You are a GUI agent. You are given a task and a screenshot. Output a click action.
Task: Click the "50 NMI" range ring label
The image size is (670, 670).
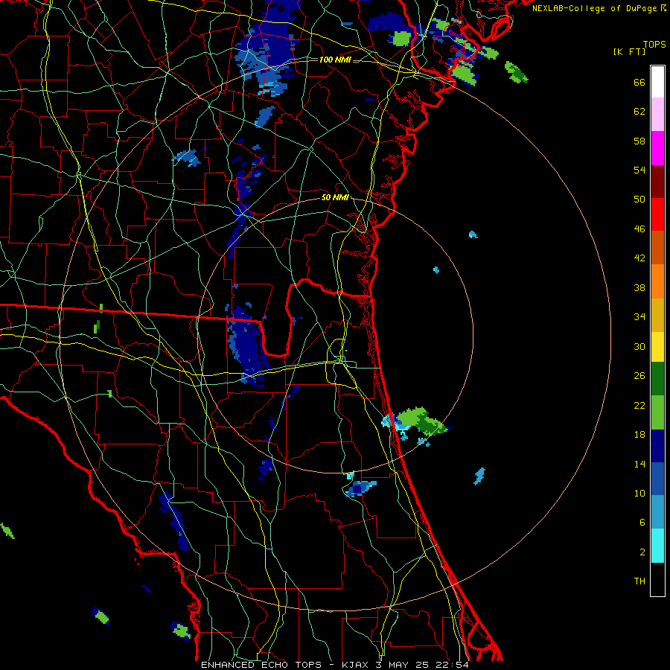tap(335, 198)
